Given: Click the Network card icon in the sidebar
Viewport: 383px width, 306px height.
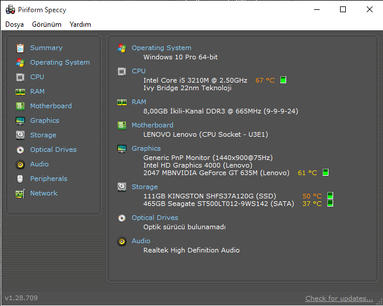Looking at the screenshot, I should point(20,194).
